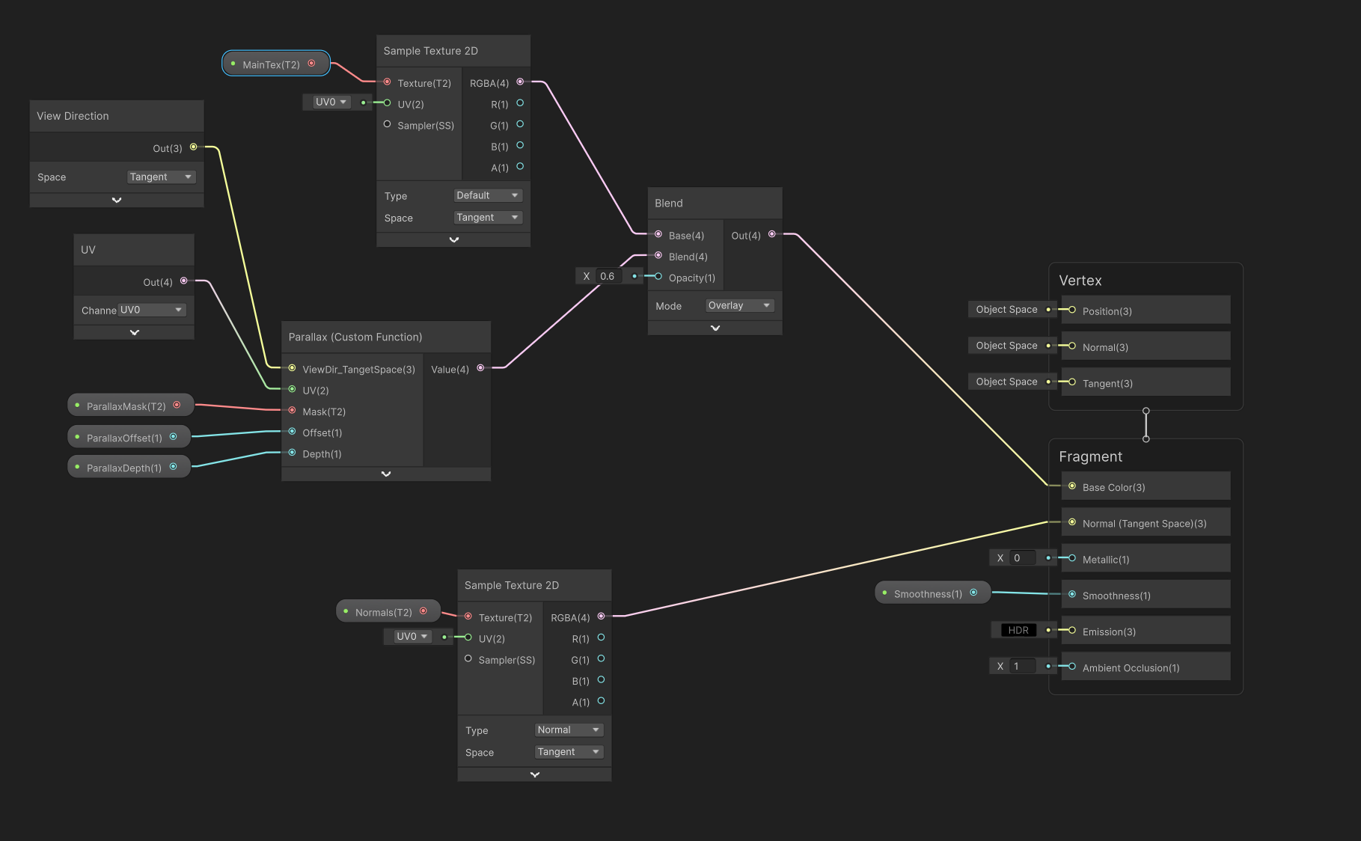The image size is (1361, 841).
Task: Open Space dropdown on bottom Sample Texture 2D
Action: [569, 752]
